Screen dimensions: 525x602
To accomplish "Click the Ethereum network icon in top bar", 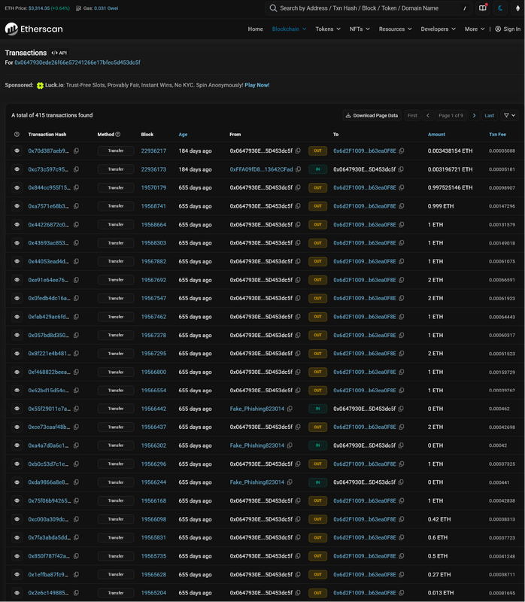I will 517,8.
